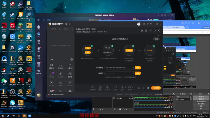Add a new scene with the OBS scenes plus button
This screenshot has height=118, width=210.
coord(93,109)
